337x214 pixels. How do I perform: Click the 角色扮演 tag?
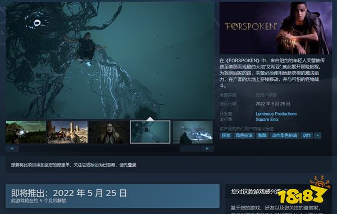pos(244,135)
